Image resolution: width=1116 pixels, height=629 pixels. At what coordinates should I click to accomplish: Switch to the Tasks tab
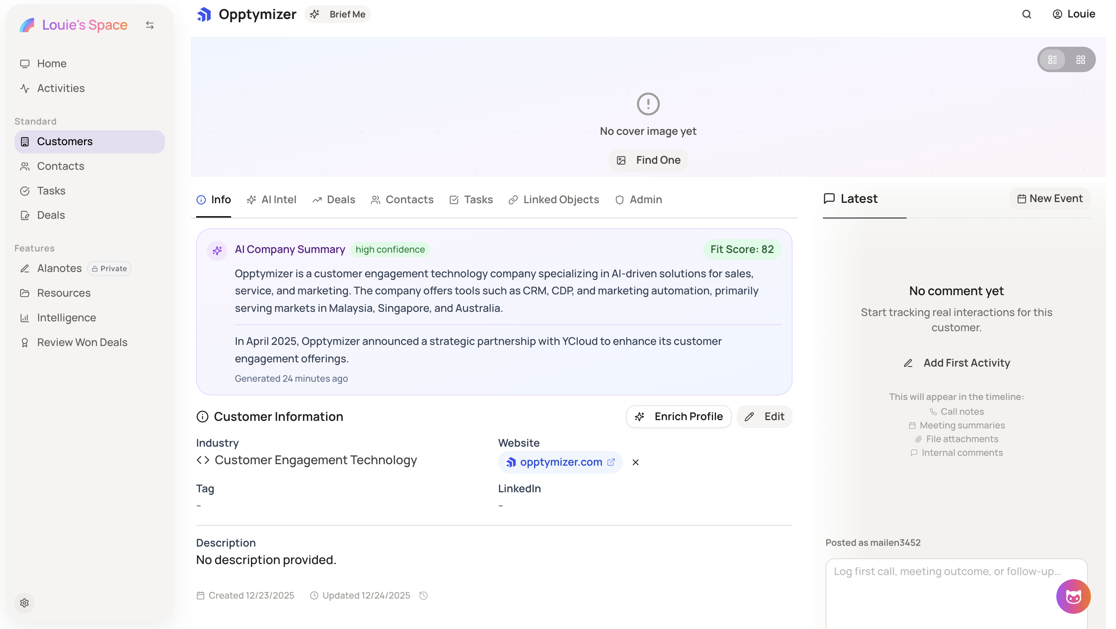[471, 199]
